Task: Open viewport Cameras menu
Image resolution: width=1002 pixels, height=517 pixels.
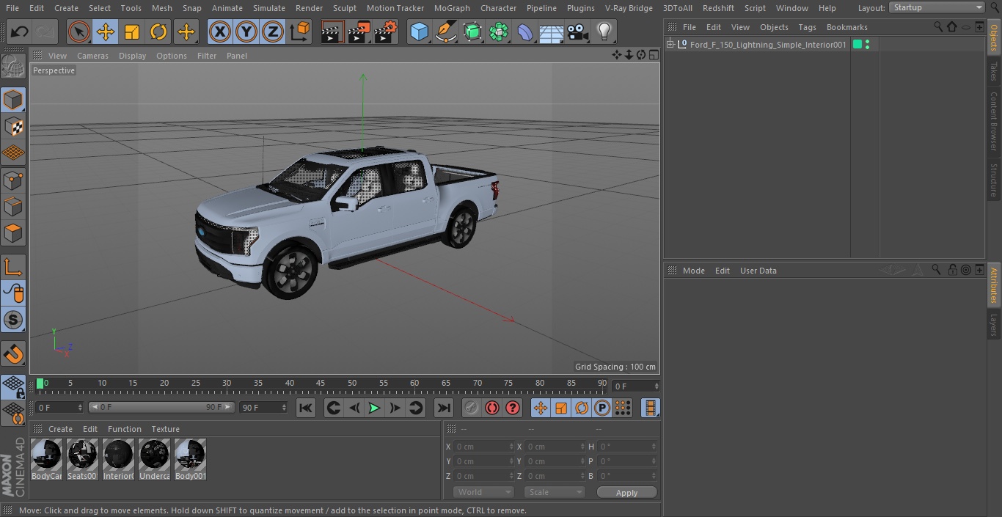Action: tap(92, 56)
